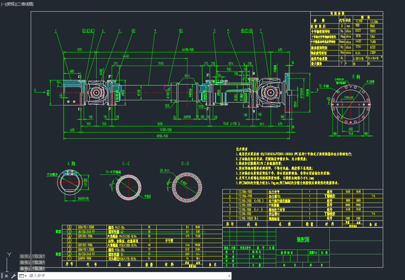This screenshot has width=405, height=280.
Task: Select part code TZJ106-1100
Action: click(245, 192)
